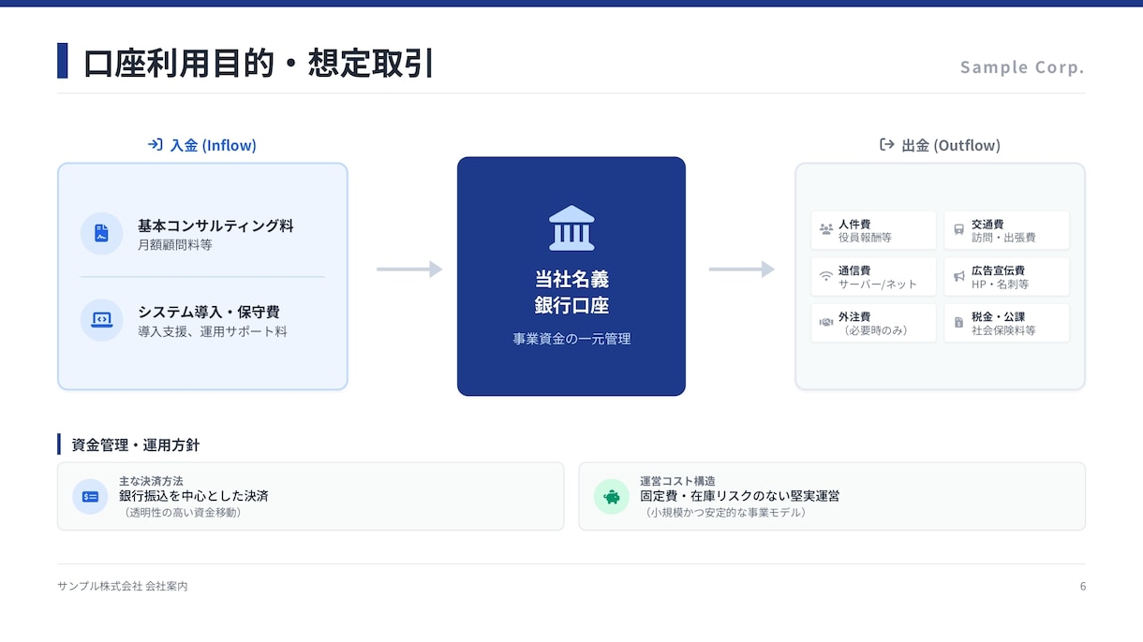1143x642 pixels.
Task: Click the システム導入・保守費 label
Action: [x=209, y=312]
